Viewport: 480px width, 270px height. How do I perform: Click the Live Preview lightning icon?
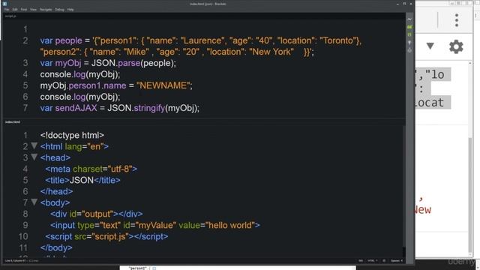(x=409, y=19)
